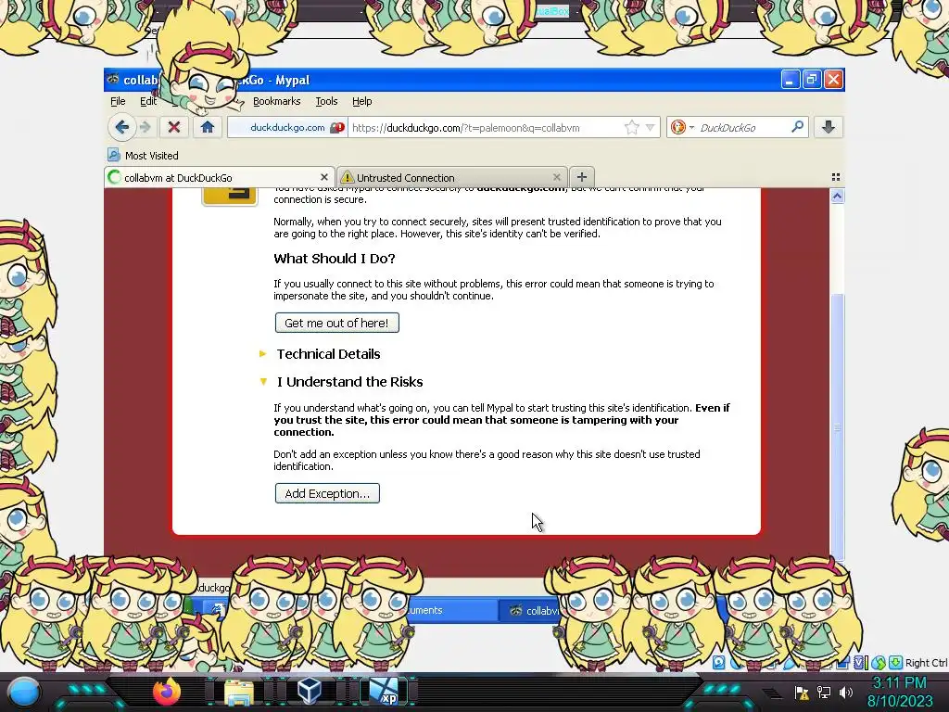Click VirtualBox mouse integration globe icon
The height and width of the screenshot is (712, 949).
[879, 662]
